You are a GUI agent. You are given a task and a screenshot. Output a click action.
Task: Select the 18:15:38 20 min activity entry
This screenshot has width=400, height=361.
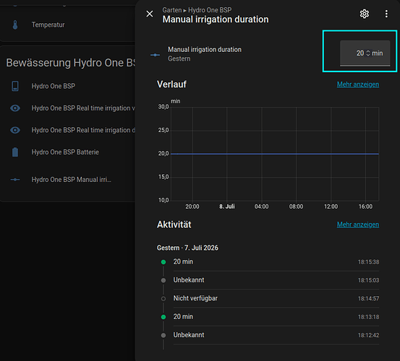[271, 262]
